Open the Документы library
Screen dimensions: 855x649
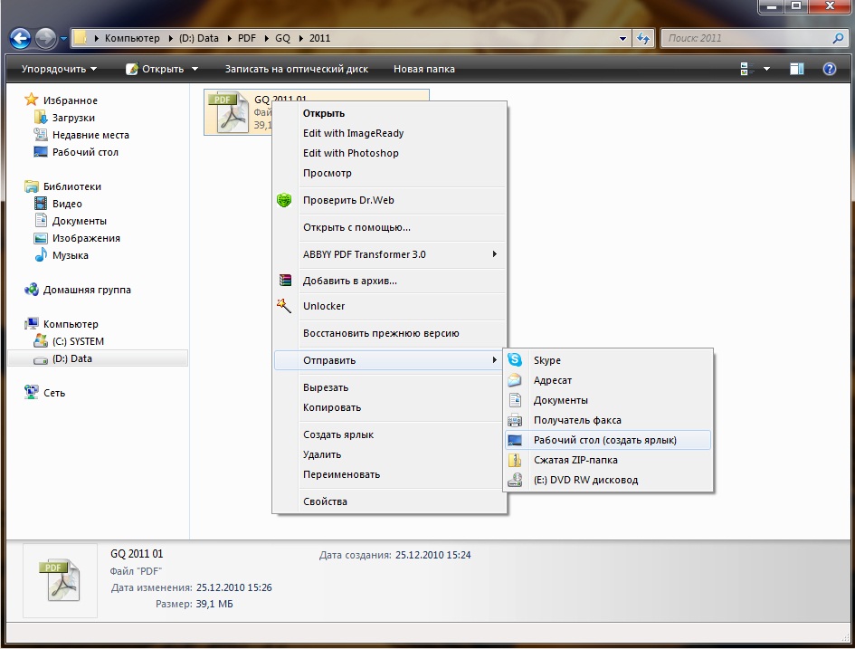click(79, 221)
